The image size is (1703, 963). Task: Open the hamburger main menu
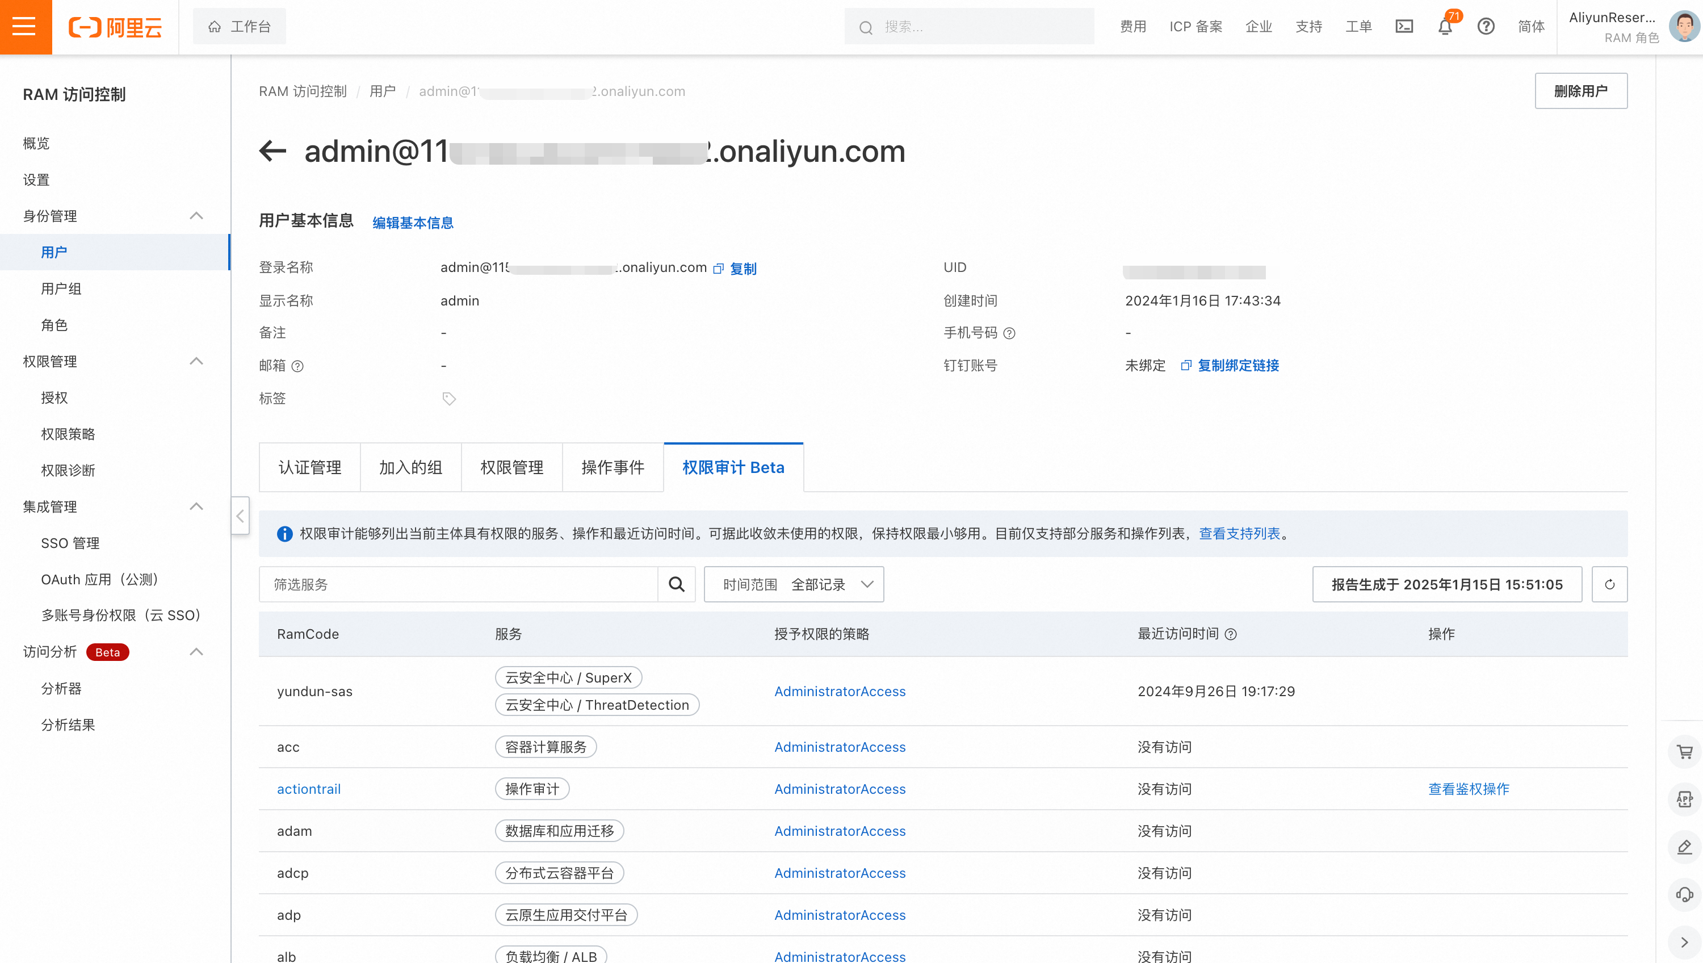[x=25, y=27]
